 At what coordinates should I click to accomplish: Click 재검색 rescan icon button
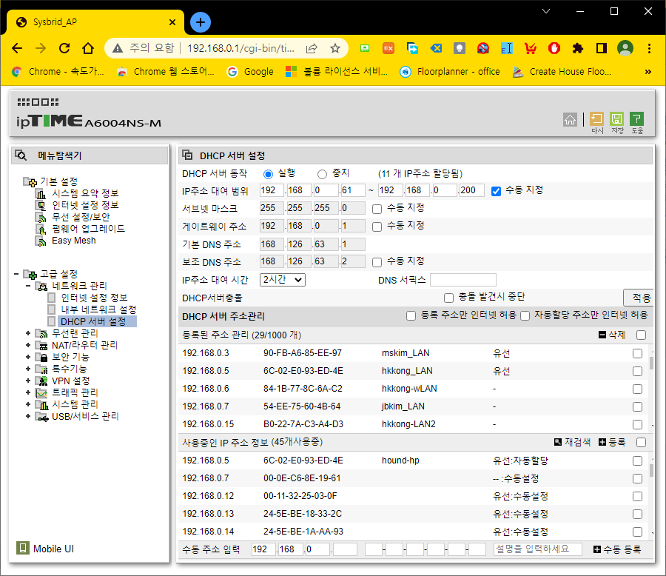click(x=572, y=442)
